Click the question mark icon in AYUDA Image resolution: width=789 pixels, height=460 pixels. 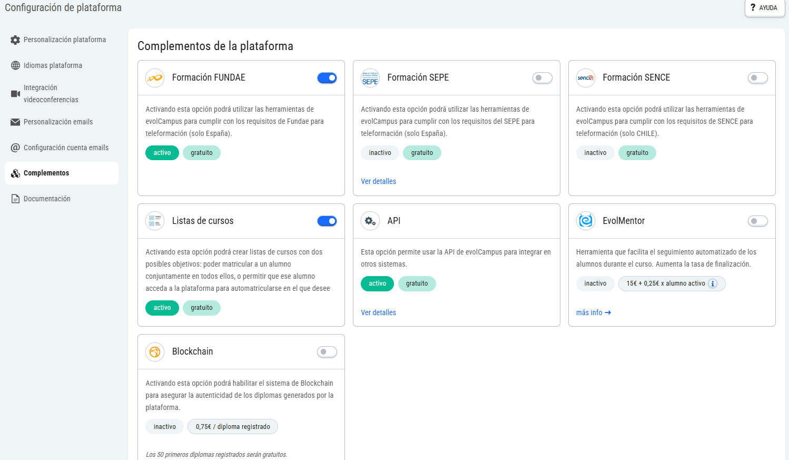(753, 7)
